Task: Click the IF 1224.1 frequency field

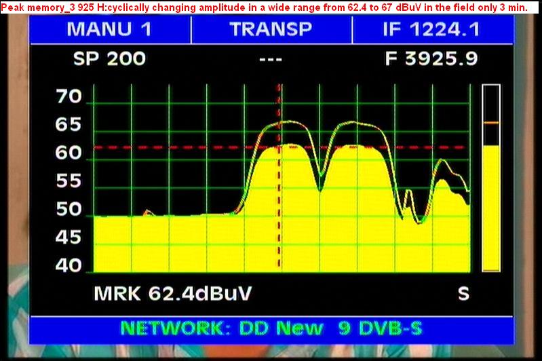Action: click(431, 29)
